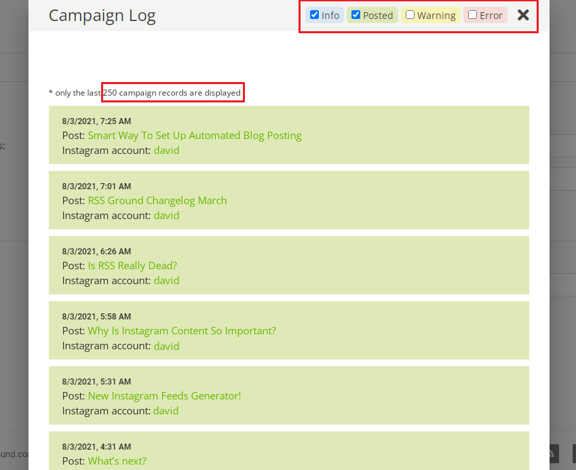Open 'Why Is Instagram Content So Important?' link
Image resolution: width=576 pixels, height=470 pixels.
point(181,331)
